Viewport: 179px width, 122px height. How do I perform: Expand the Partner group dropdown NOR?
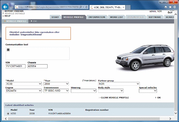(x=119, y=84)
